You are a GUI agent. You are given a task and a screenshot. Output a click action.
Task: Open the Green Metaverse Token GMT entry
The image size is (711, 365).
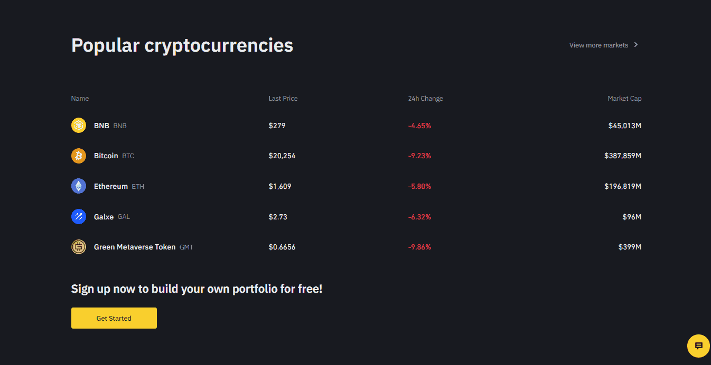(144, 247)
